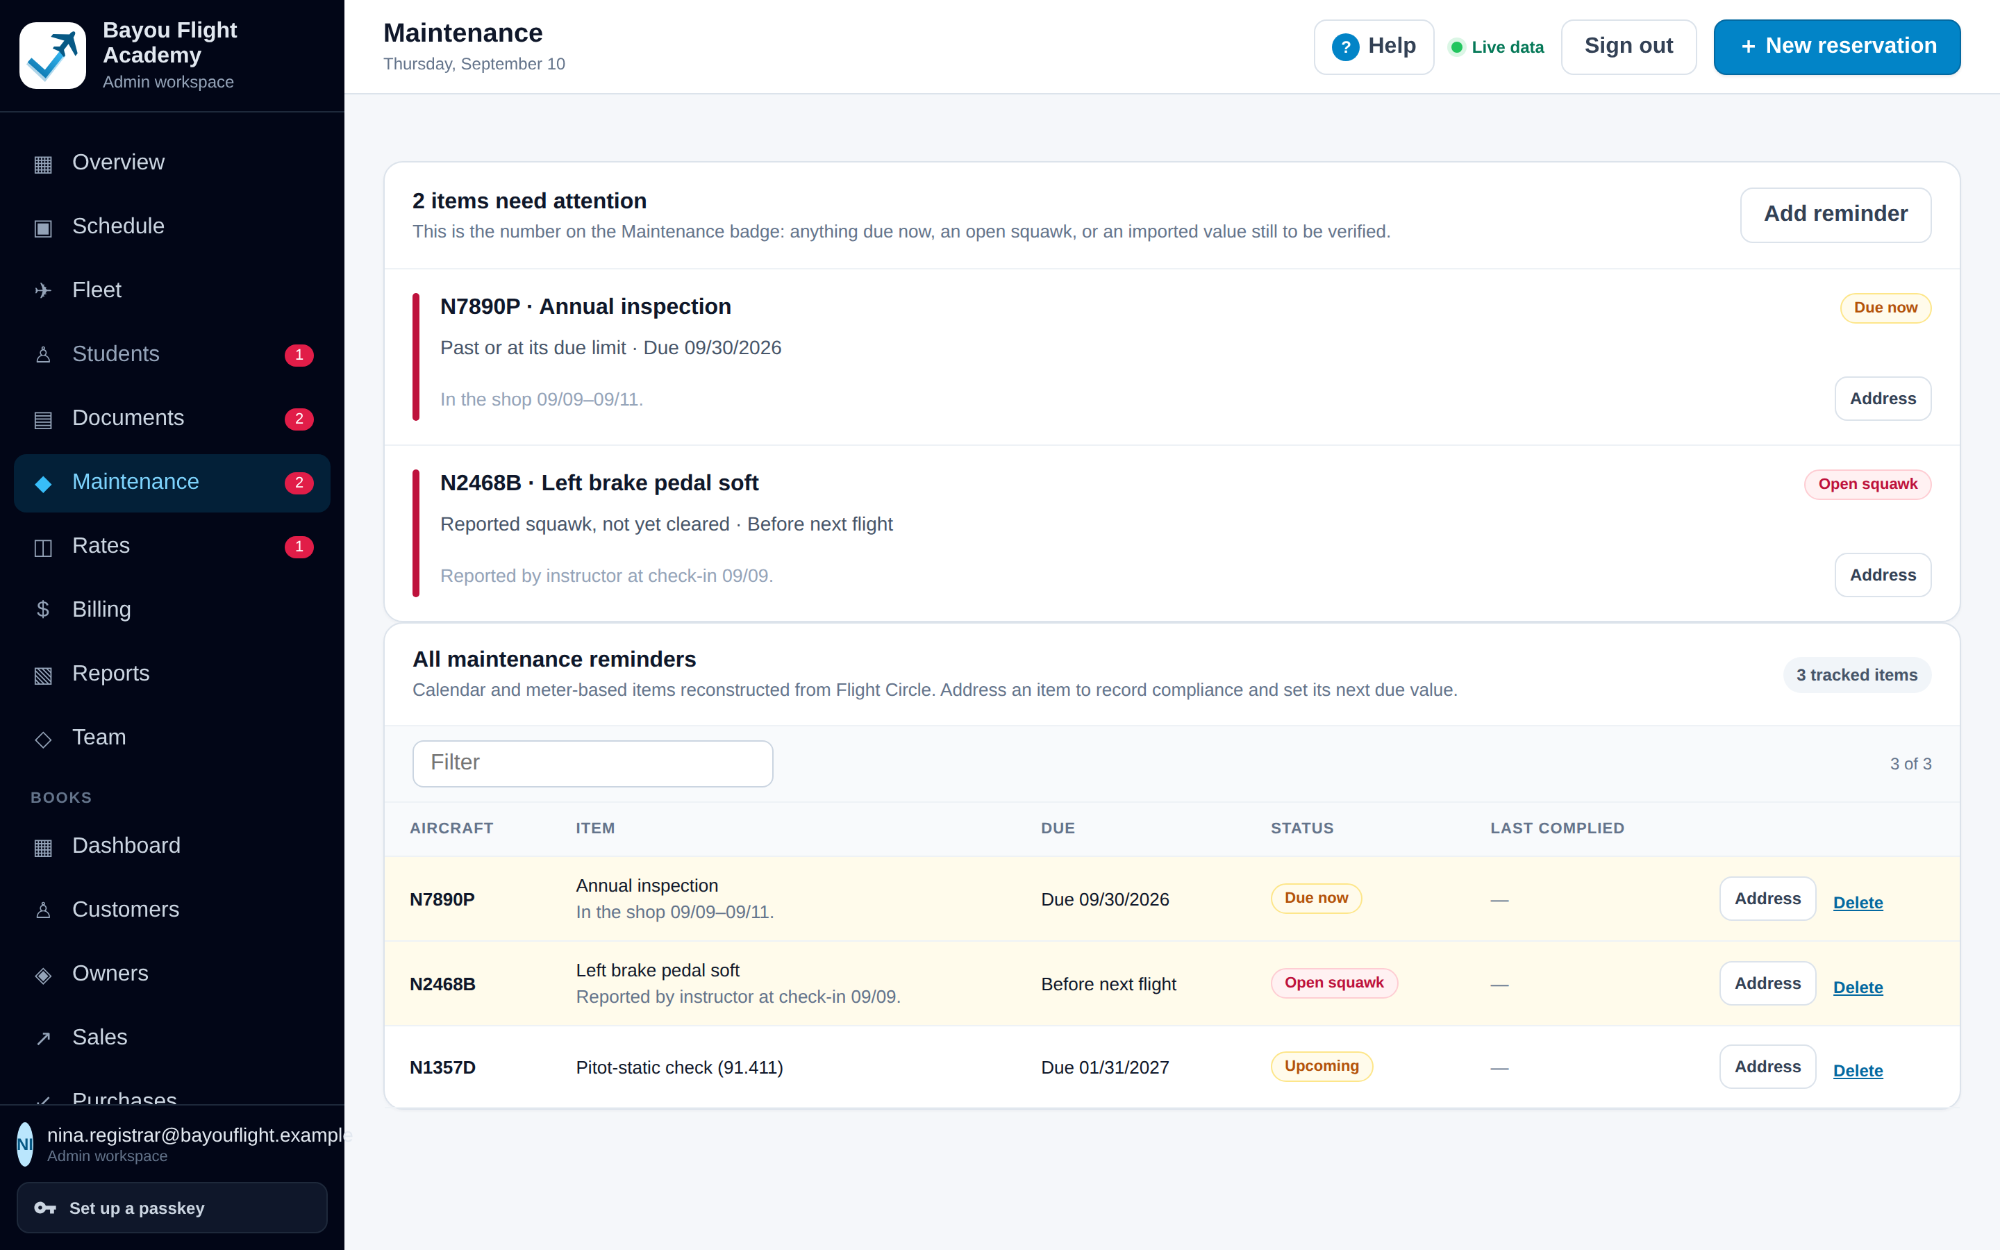Image resolution: width=2000 pixels, height=1250 pixels.
Task: Open Reports from the sidebar
Action: (x=172, y=674)
